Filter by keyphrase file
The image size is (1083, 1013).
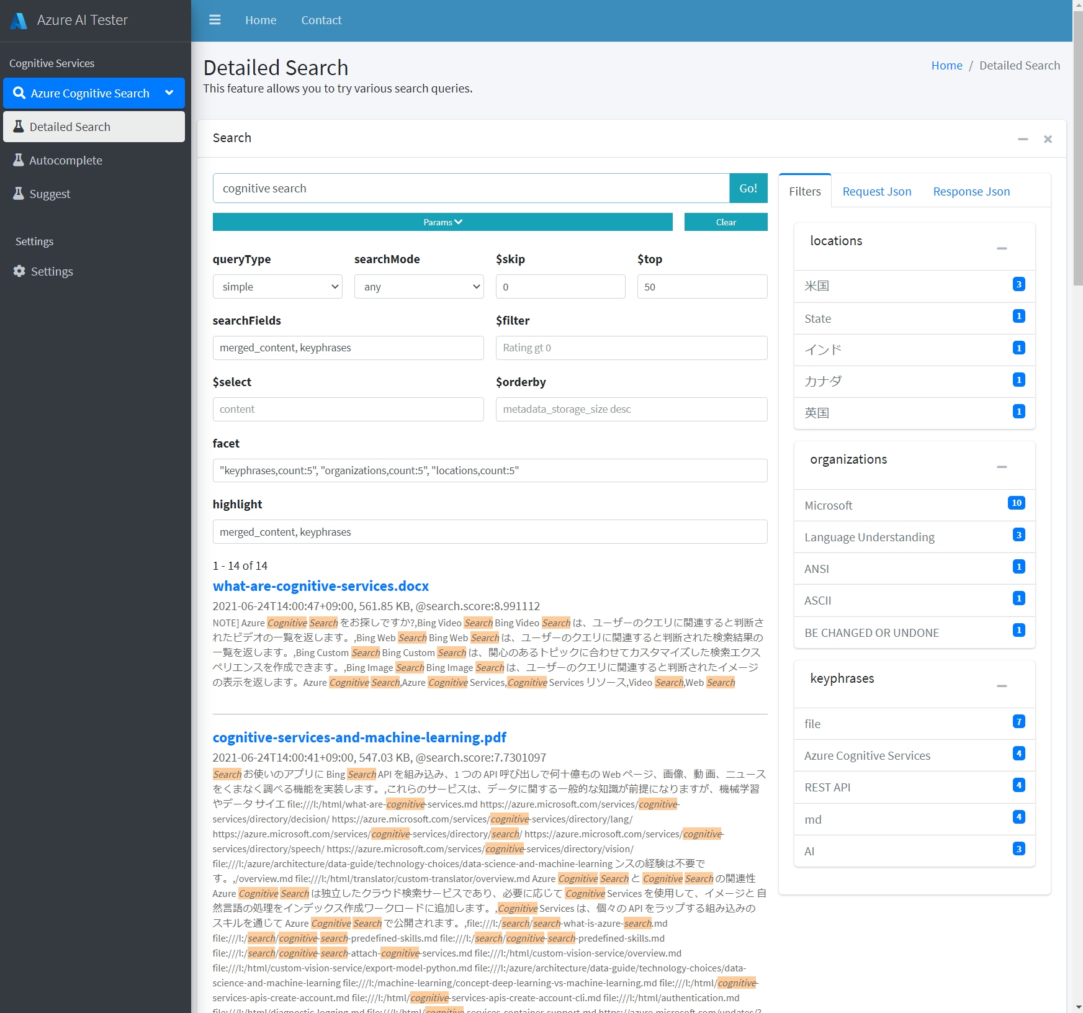coord(915,724)
